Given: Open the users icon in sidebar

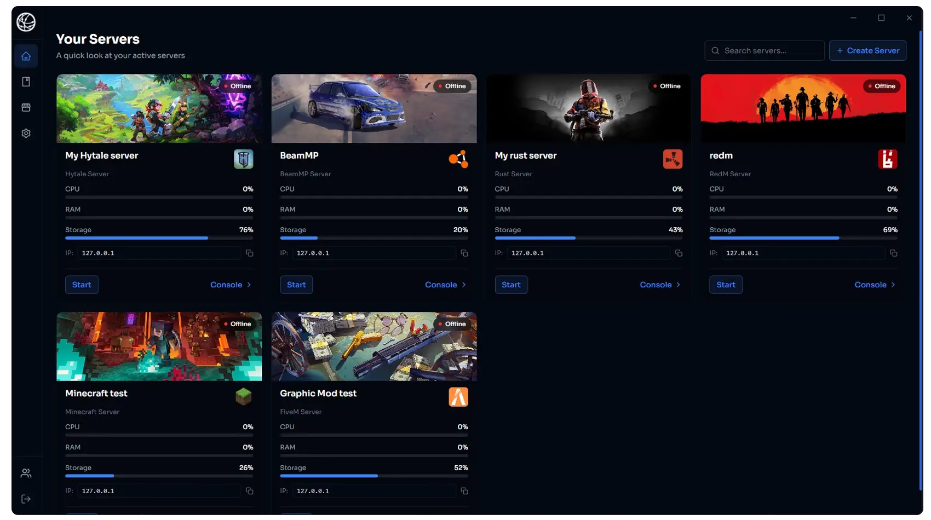Looking at the screenshot, I should 26,473.
